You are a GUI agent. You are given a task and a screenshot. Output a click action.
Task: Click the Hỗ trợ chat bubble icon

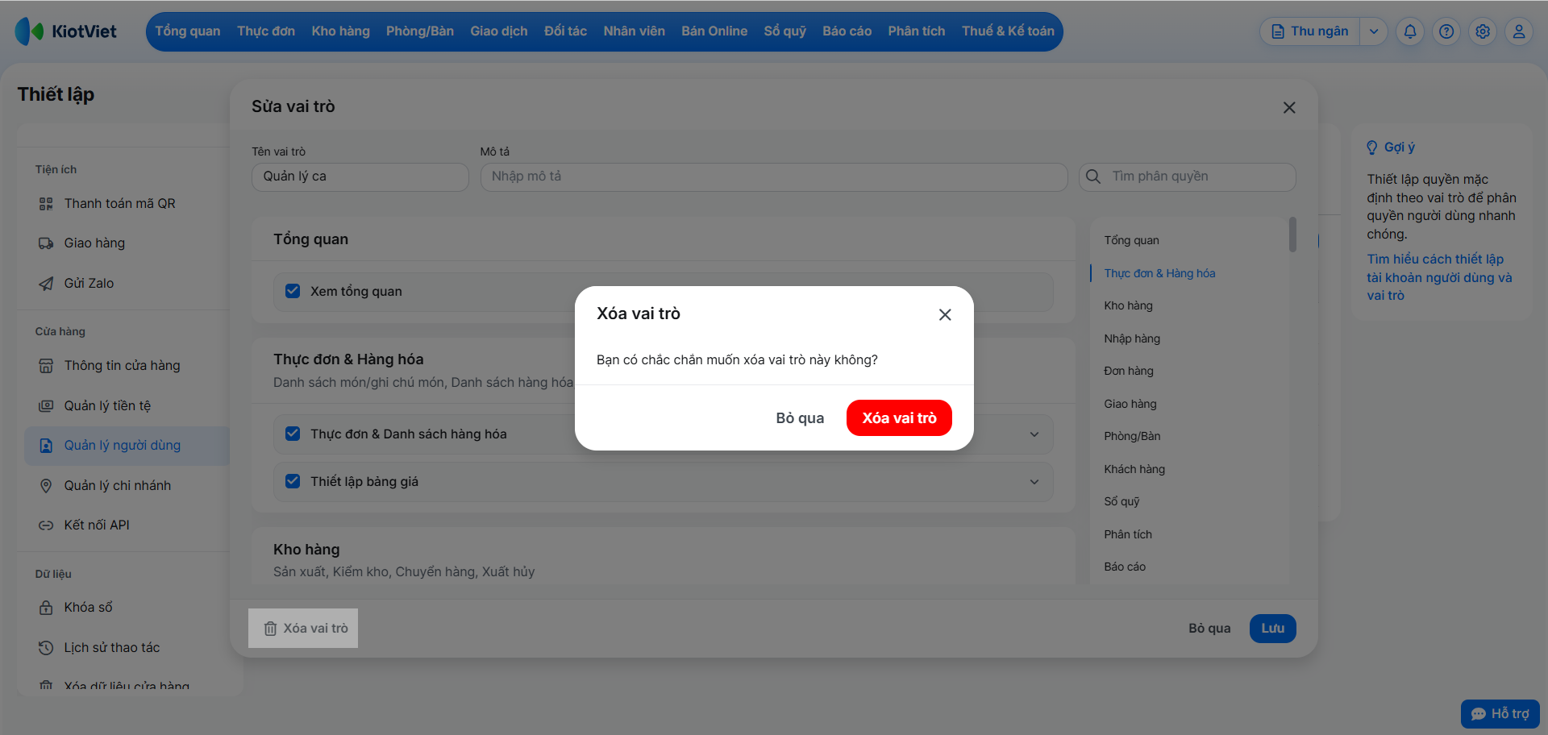pos(1478,714)
